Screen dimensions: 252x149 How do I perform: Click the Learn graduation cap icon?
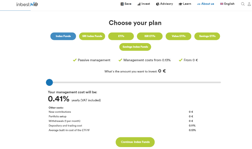coord(180,4)
